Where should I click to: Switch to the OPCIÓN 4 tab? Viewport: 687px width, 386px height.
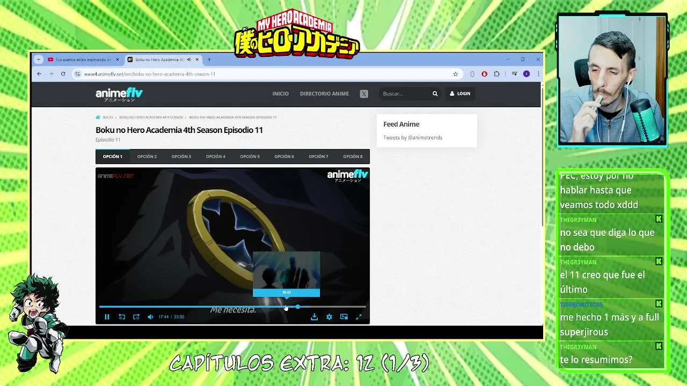click(216, 157)
